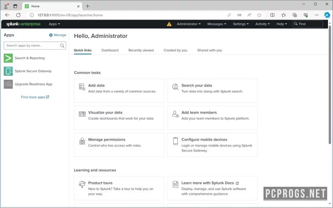The height and width of the screenshot is (208, 333).
Task: Click the Configure mobile devices title
Action: click(204, 139)
